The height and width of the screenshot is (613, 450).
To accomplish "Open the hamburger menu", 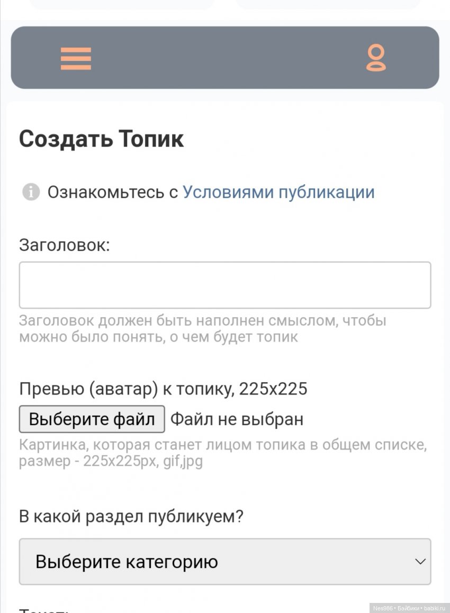I will coord(76,58).
